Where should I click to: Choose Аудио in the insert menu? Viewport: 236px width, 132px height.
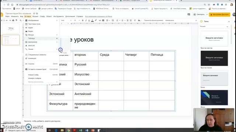(x=42, y=28)
